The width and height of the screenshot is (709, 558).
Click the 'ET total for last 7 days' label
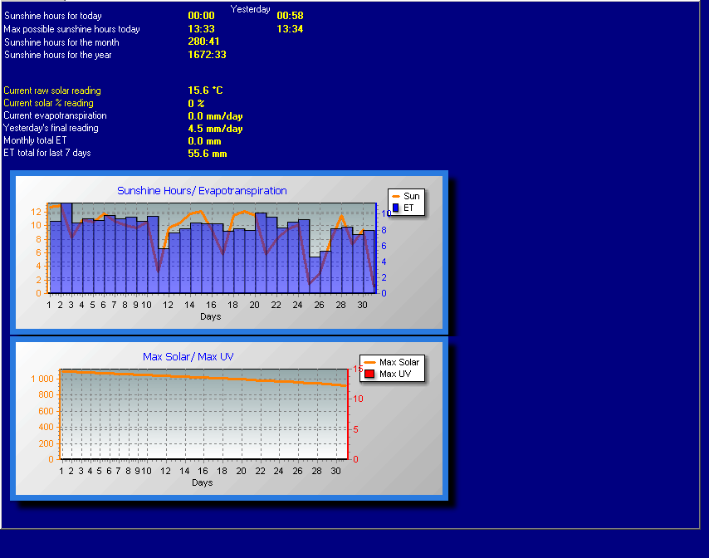tap(47, 153)
